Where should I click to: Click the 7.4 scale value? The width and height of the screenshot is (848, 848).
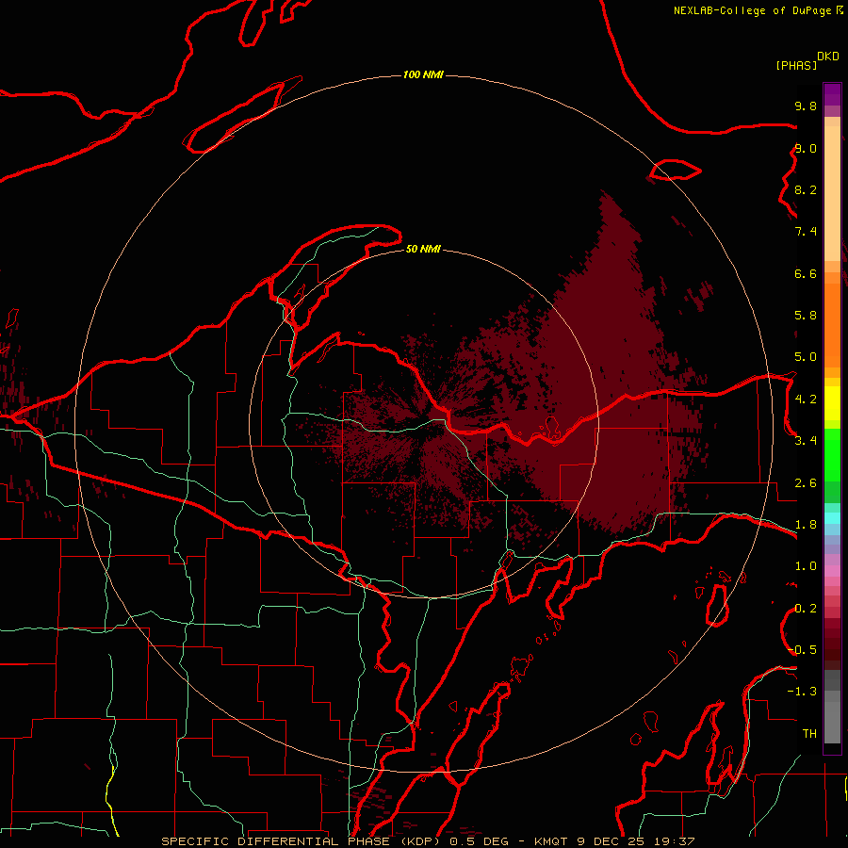point(806,232)
